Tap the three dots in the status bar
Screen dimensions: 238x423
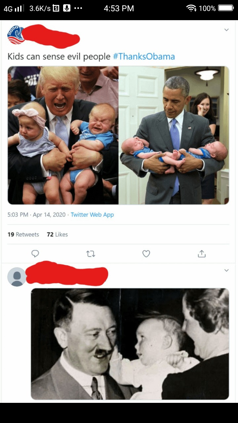tap(78, 8)
